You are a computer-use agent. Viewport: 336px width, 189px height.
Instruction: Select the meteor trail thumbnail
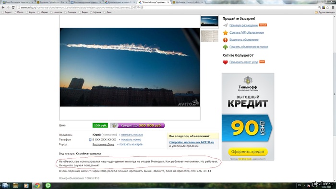point(209,21)
